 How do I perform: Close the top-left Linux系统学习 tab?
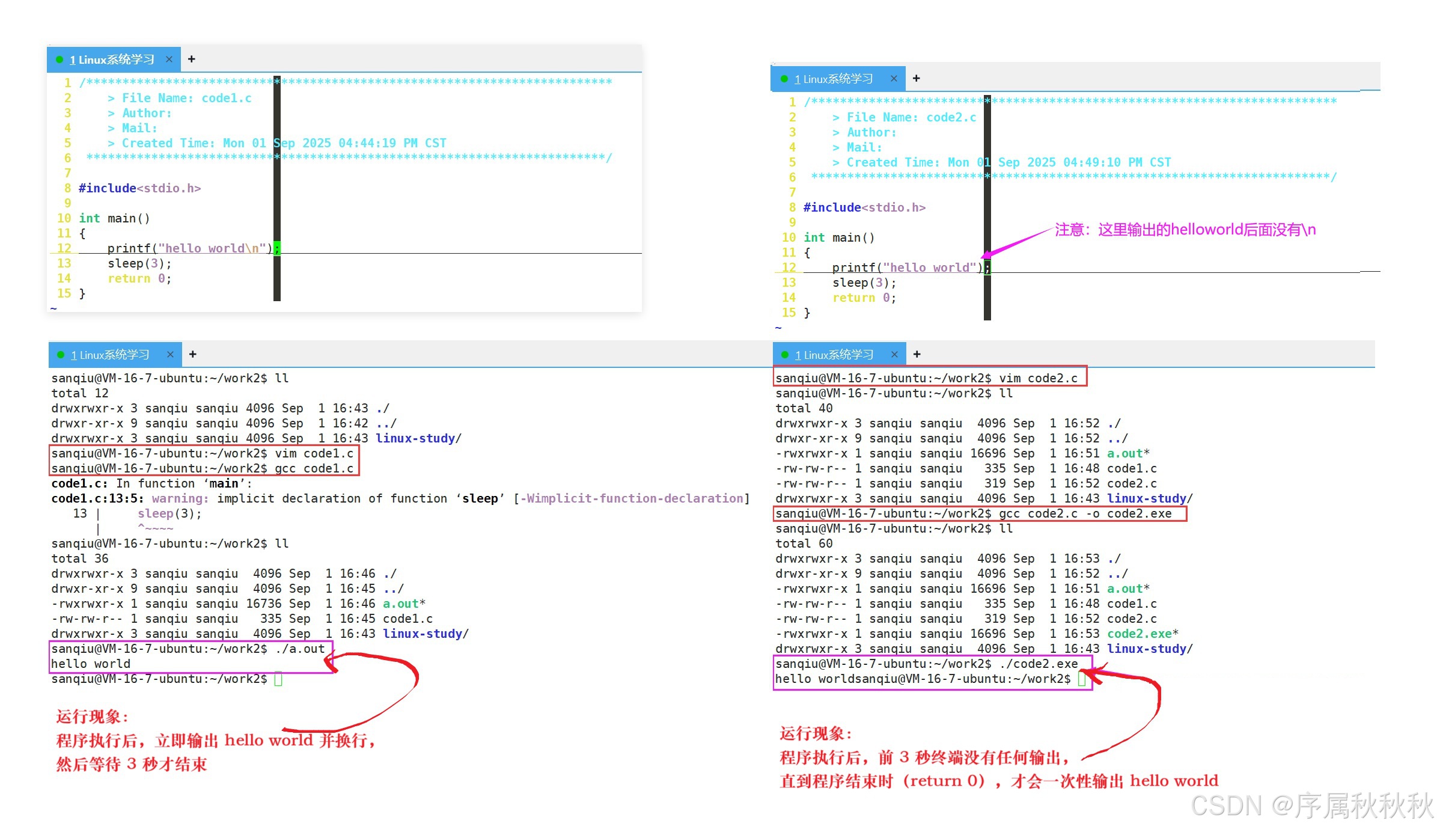point(169,60)
